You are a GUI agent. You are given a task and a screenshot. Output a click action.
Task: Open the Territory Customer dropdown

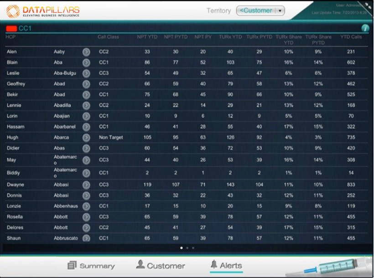coord(260,11)
